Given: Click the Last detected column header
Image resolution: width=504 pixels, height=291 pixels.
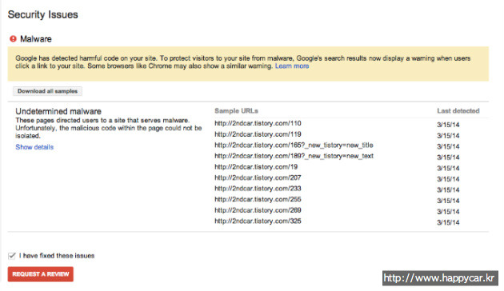Looking at the screenshot, I should pyautogui.click(x=458, y=111).
